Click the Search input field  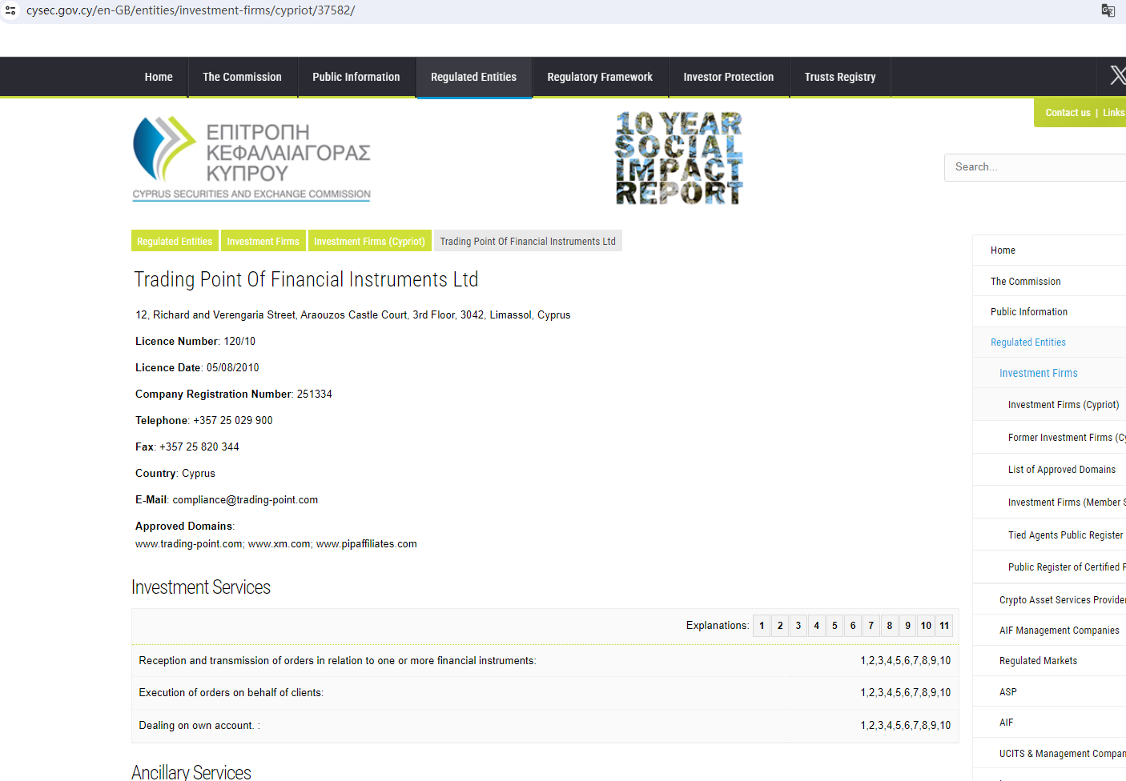point(1035,167)
